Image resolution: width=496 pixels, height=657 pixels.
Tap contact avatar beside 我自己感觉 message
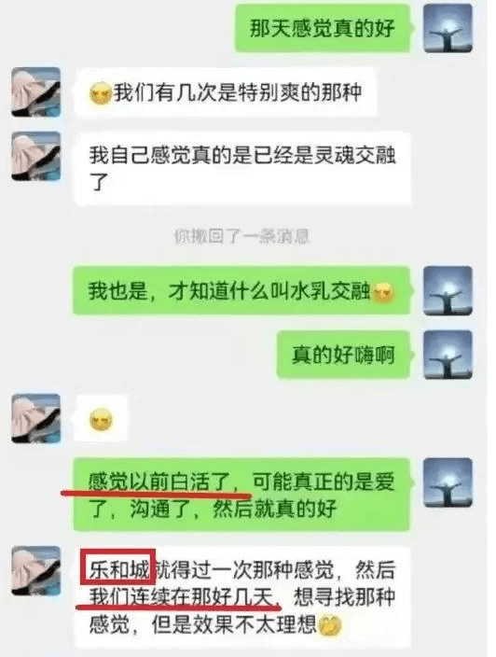tap(36, 156)
